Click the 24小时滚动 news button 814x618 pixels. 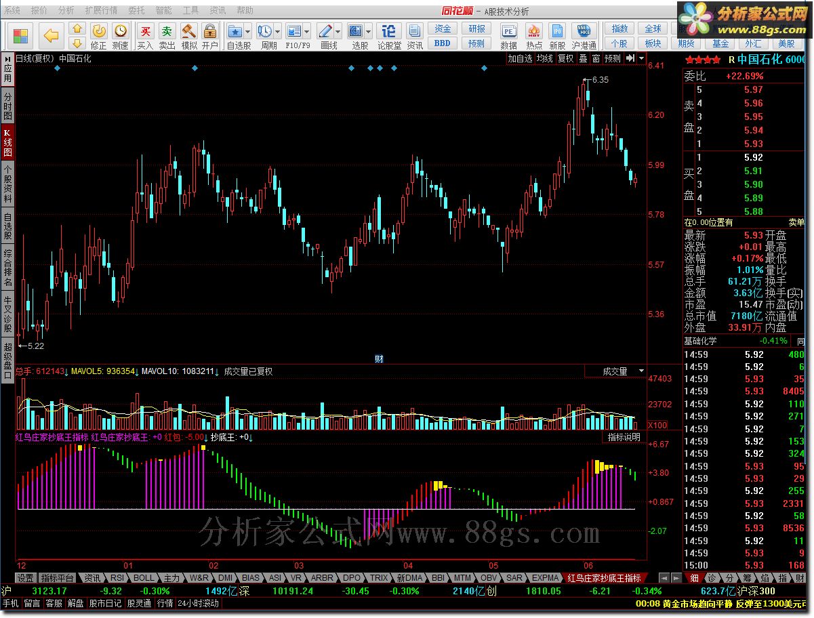pos(198,603)
